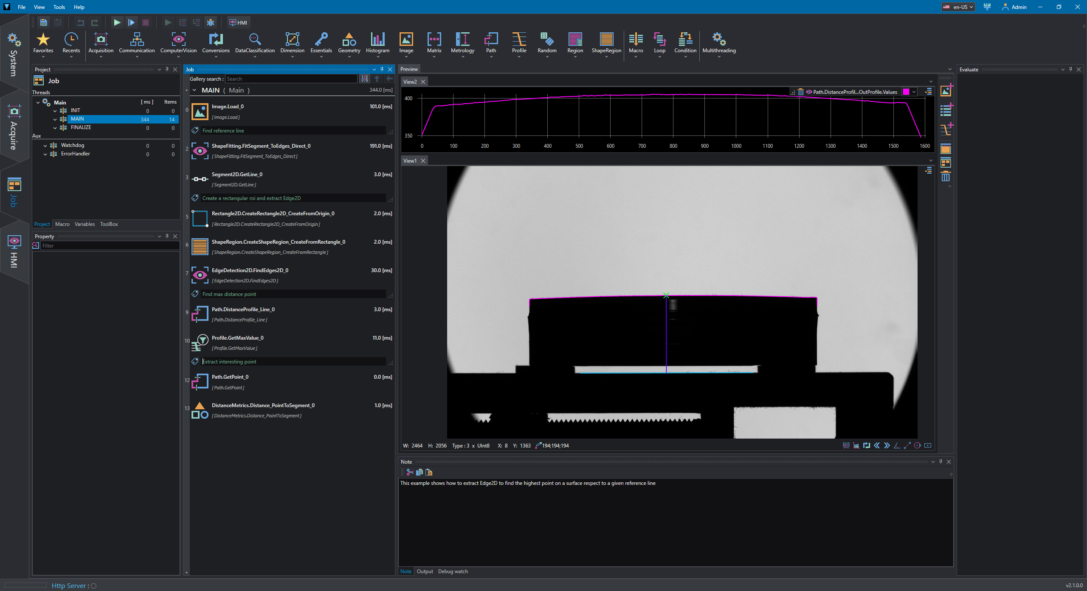The width and height of the screenshot is (1087, 591).
Task: Open the ComputerVision tool group
Action: tap(178, 44)
